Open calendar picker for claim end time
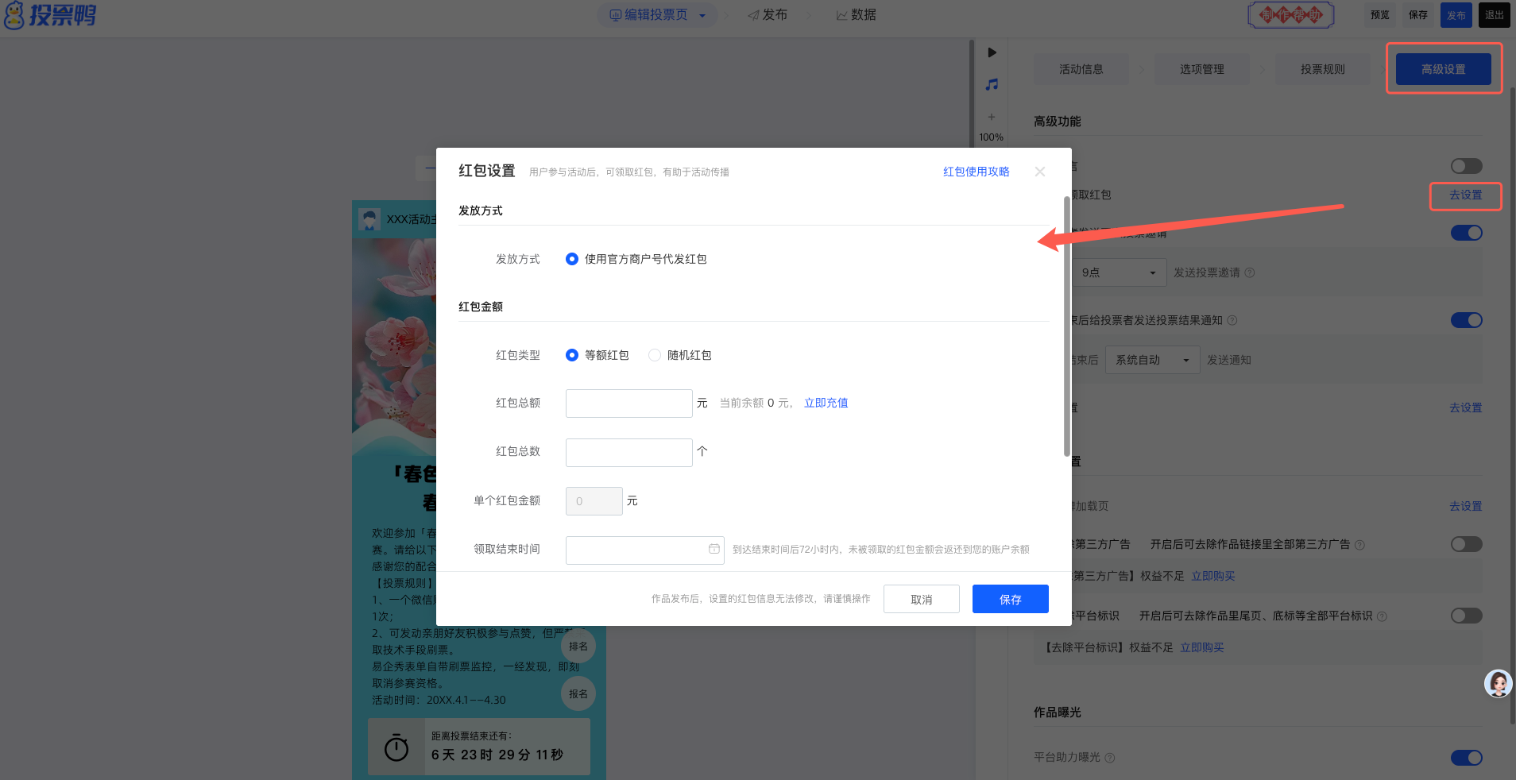Image resolution: width=1516 pixels, height=780 pixels. click(714, 549)
